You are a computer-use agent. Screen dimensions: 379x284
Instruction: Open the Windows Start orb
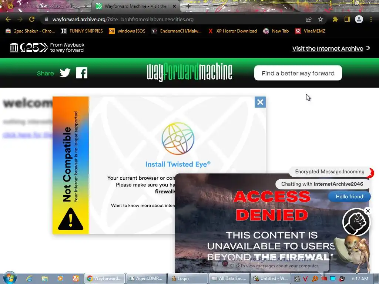(x=10, y=278)
